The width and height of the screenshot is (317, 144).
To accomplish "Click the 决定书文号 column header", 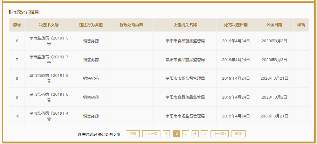I will tap(49, 25).
